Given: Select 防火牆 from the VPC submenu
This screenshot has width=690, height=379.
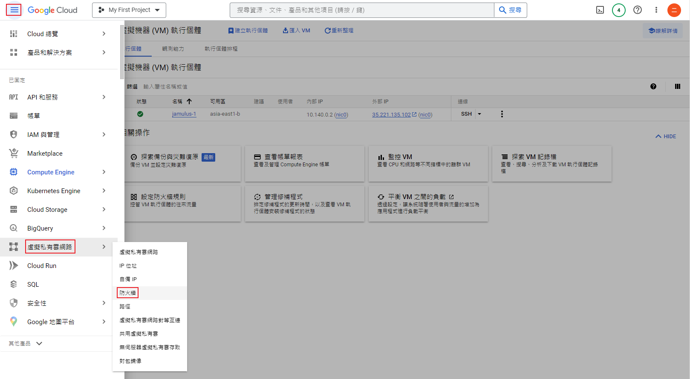Looking at the screenshot, I should (x=127, y=293).
